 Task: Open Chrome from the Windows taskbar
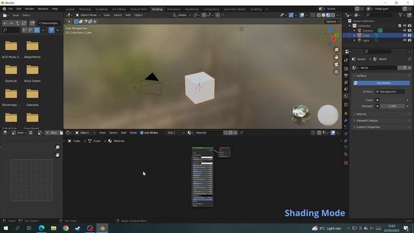[x=66, y=228]
